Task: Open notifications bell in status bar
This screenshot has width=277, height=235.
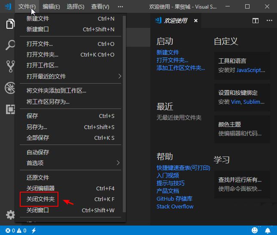Action: [268, 230]
